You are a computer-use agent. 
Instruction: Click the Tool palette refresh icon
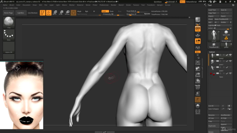pos(233,5)
